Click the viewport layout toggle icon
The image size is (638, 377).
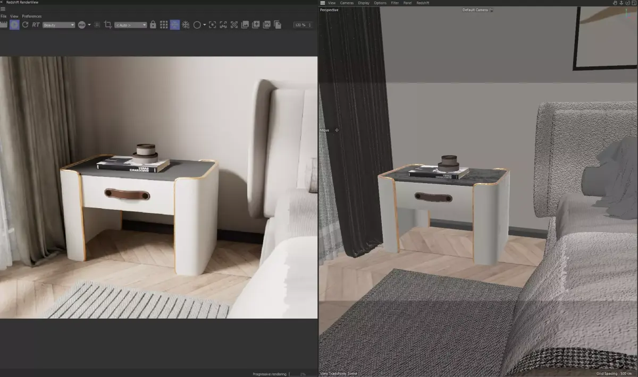634,3
